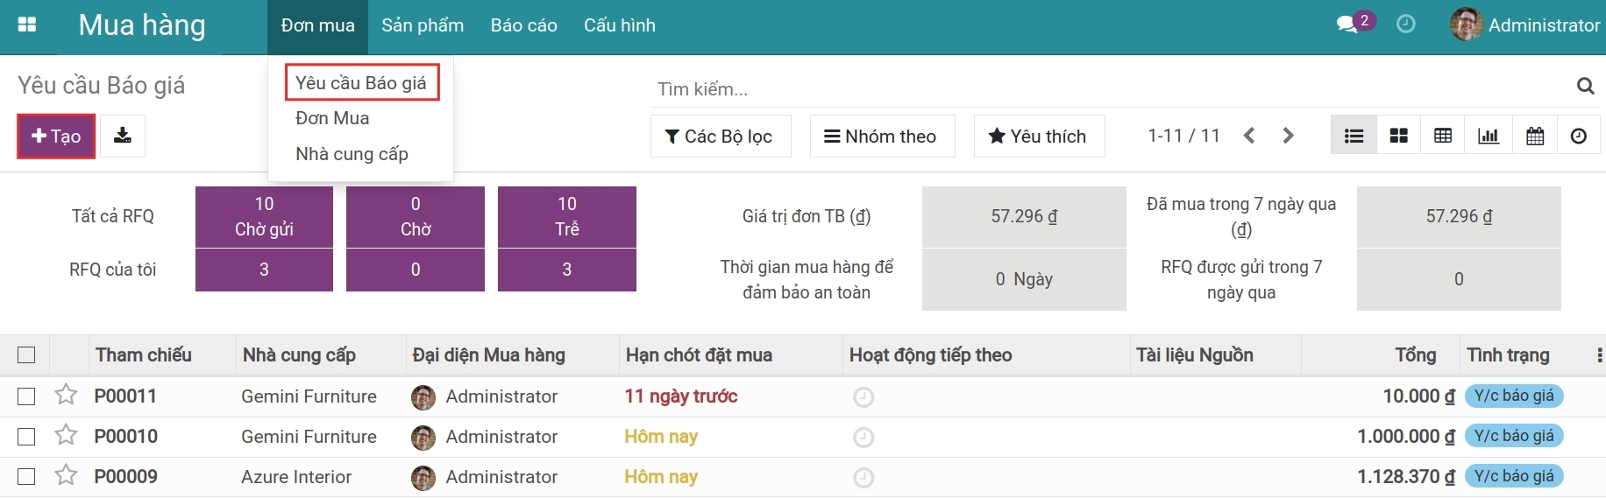Click the Y/c báo giá badge for P00011
This screenshot has width=1606, height=498.
1514,396
